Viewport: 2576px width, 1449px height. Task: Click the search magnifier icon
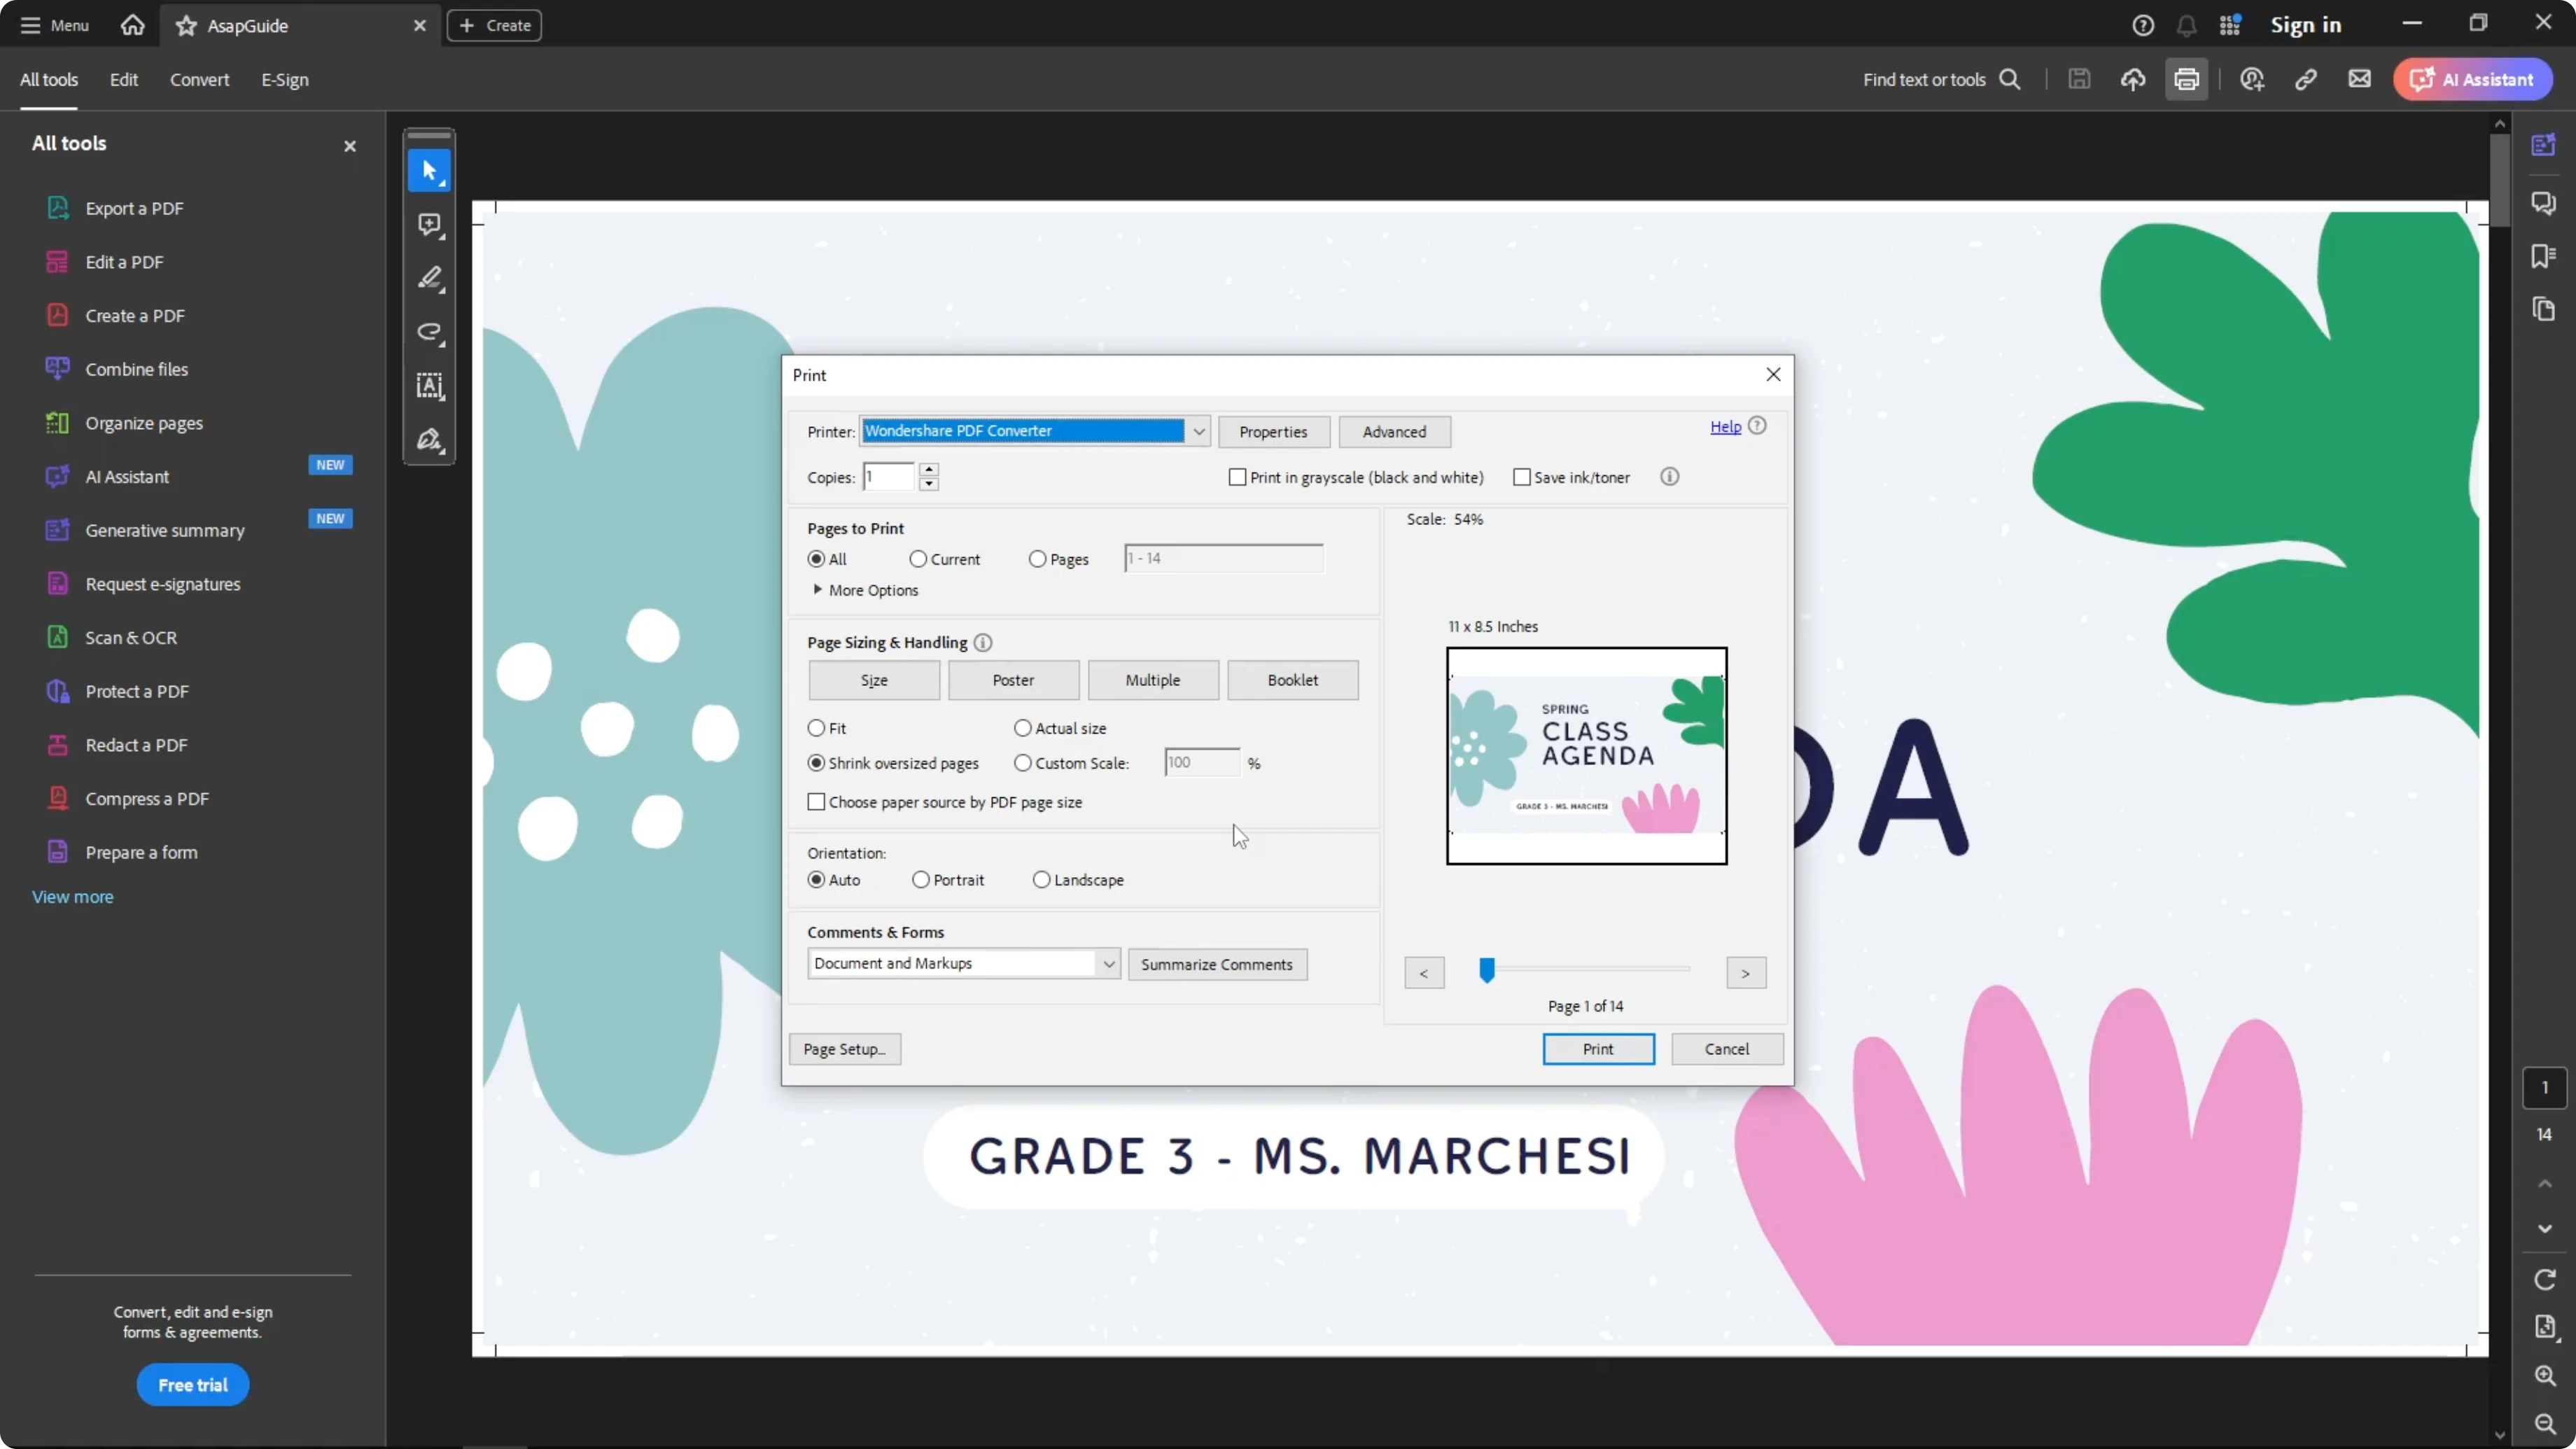[2009, 80]
